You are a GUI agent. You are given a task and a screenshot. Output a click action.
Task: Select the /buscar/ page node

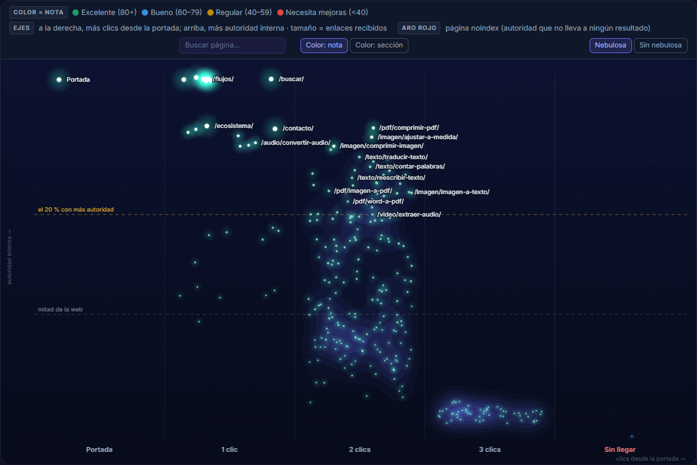(x=271, y=79)
